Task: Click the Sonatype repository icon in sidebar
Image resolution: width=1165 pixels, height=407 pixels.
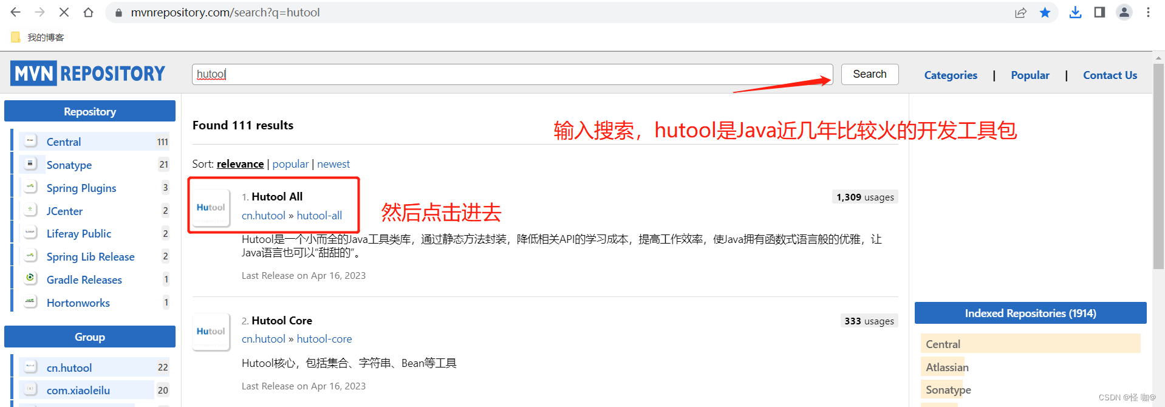Action: [30, 164]
